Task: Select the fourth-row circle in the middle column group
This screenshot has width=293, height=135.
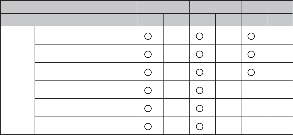Action: click(199, 90)
